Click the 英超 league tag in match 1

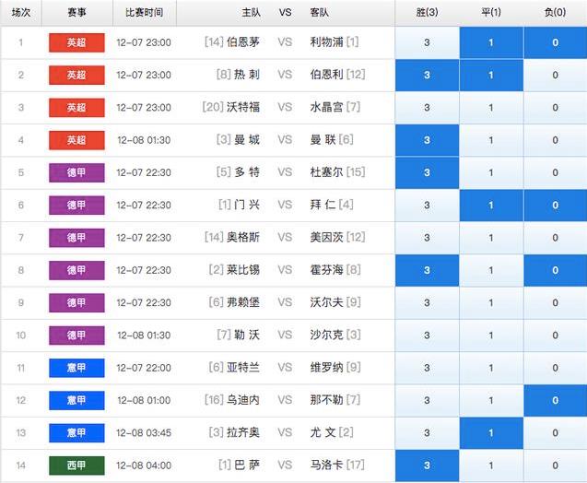pyautogui.click(x=76, y=42)
